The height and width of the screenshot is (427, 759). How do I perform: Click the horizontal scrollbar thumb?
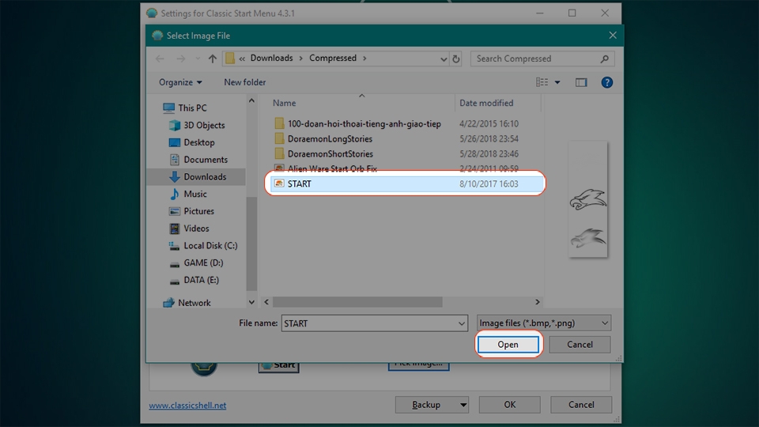[x=357, y=301]
